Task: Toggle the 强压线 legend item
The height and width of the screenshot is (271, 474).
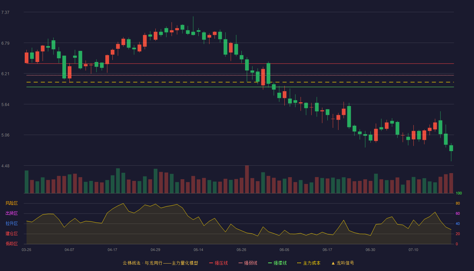Action: 218,263
